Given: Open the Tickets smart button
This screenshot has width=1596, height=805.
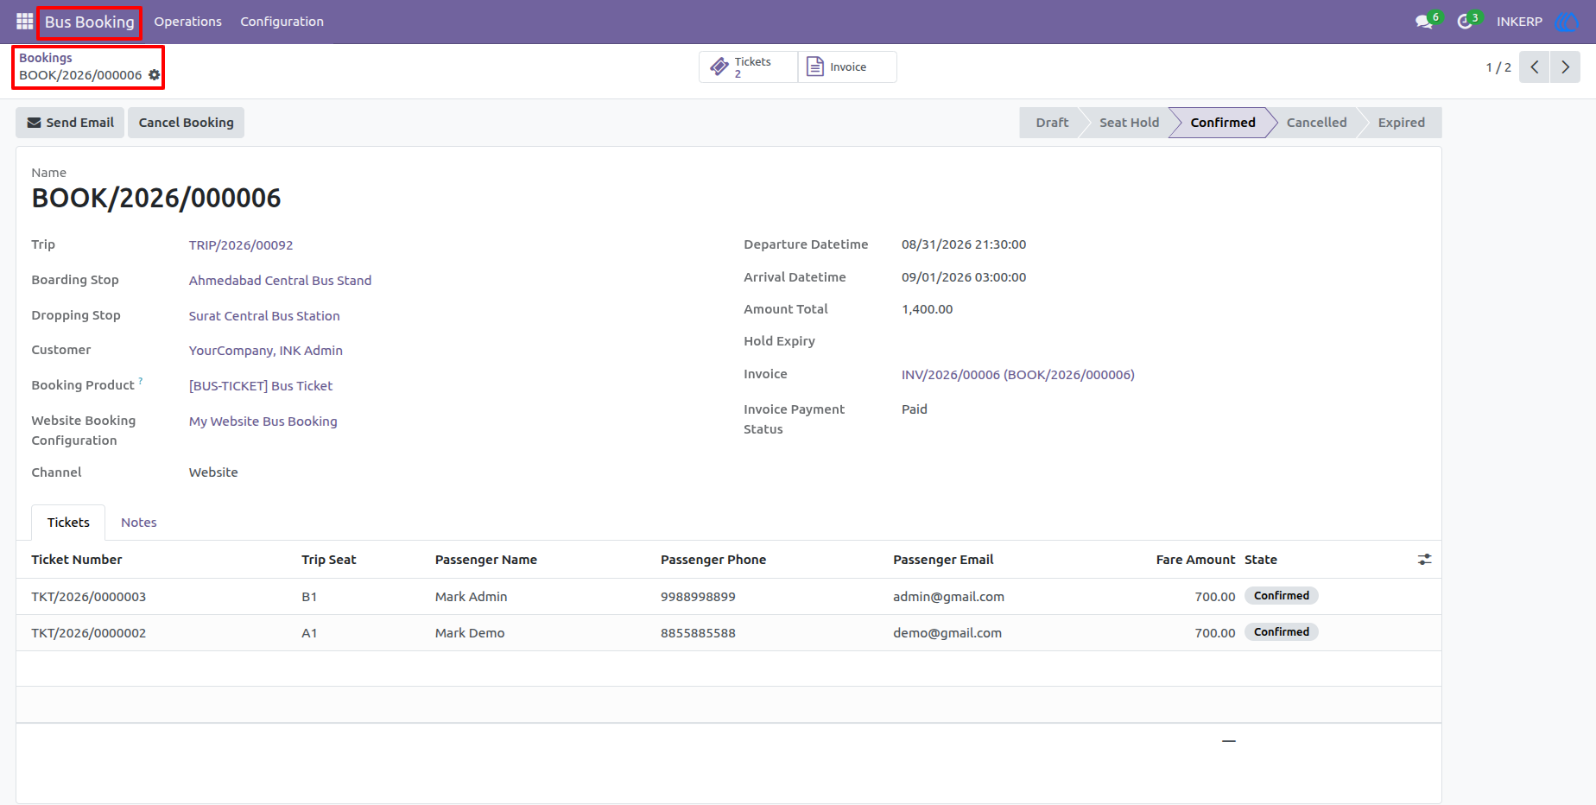Looking at the screenshot, I should (x=748, y=67).
